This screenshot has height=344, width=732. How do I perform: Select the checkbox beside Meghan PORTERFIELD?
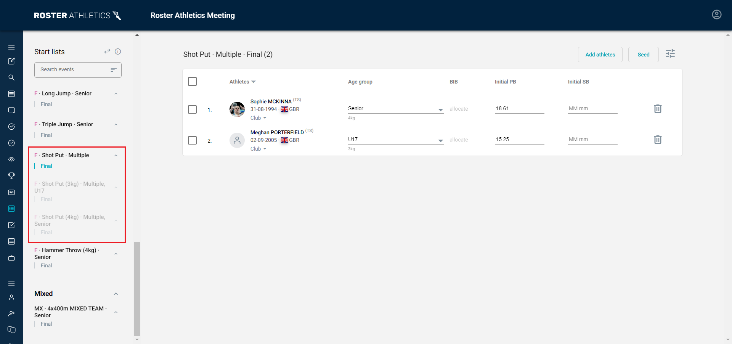tap(192, 140)
